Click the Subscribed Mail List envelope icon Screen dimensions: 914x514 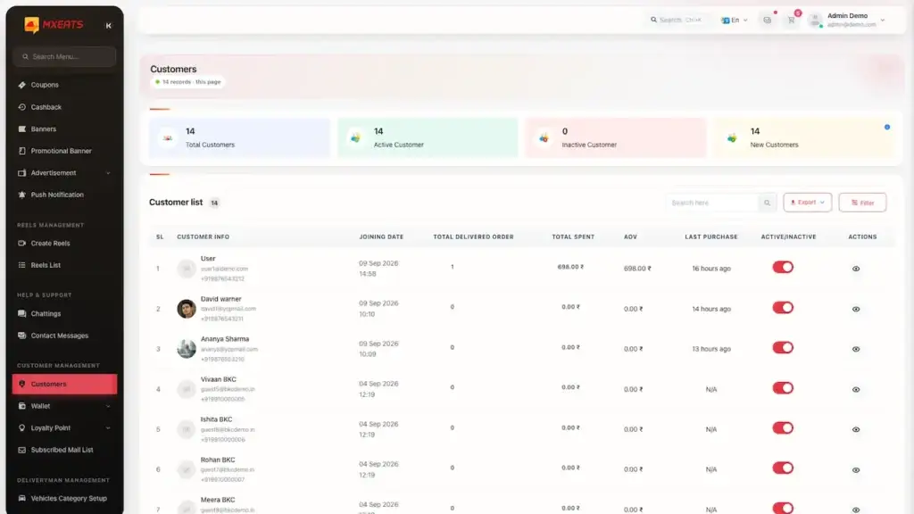(22, 450)
